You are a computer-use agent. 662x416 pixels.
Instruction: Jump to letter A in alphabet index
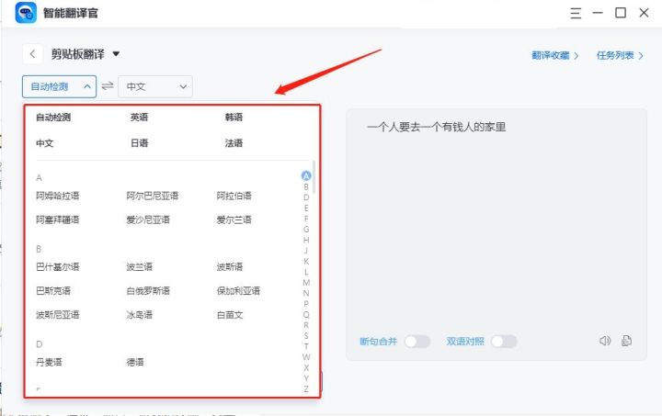pyautogui.click(x=306, y=176)
